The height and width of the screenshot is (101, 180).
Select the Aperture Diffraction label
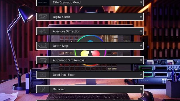coord(66,31)
